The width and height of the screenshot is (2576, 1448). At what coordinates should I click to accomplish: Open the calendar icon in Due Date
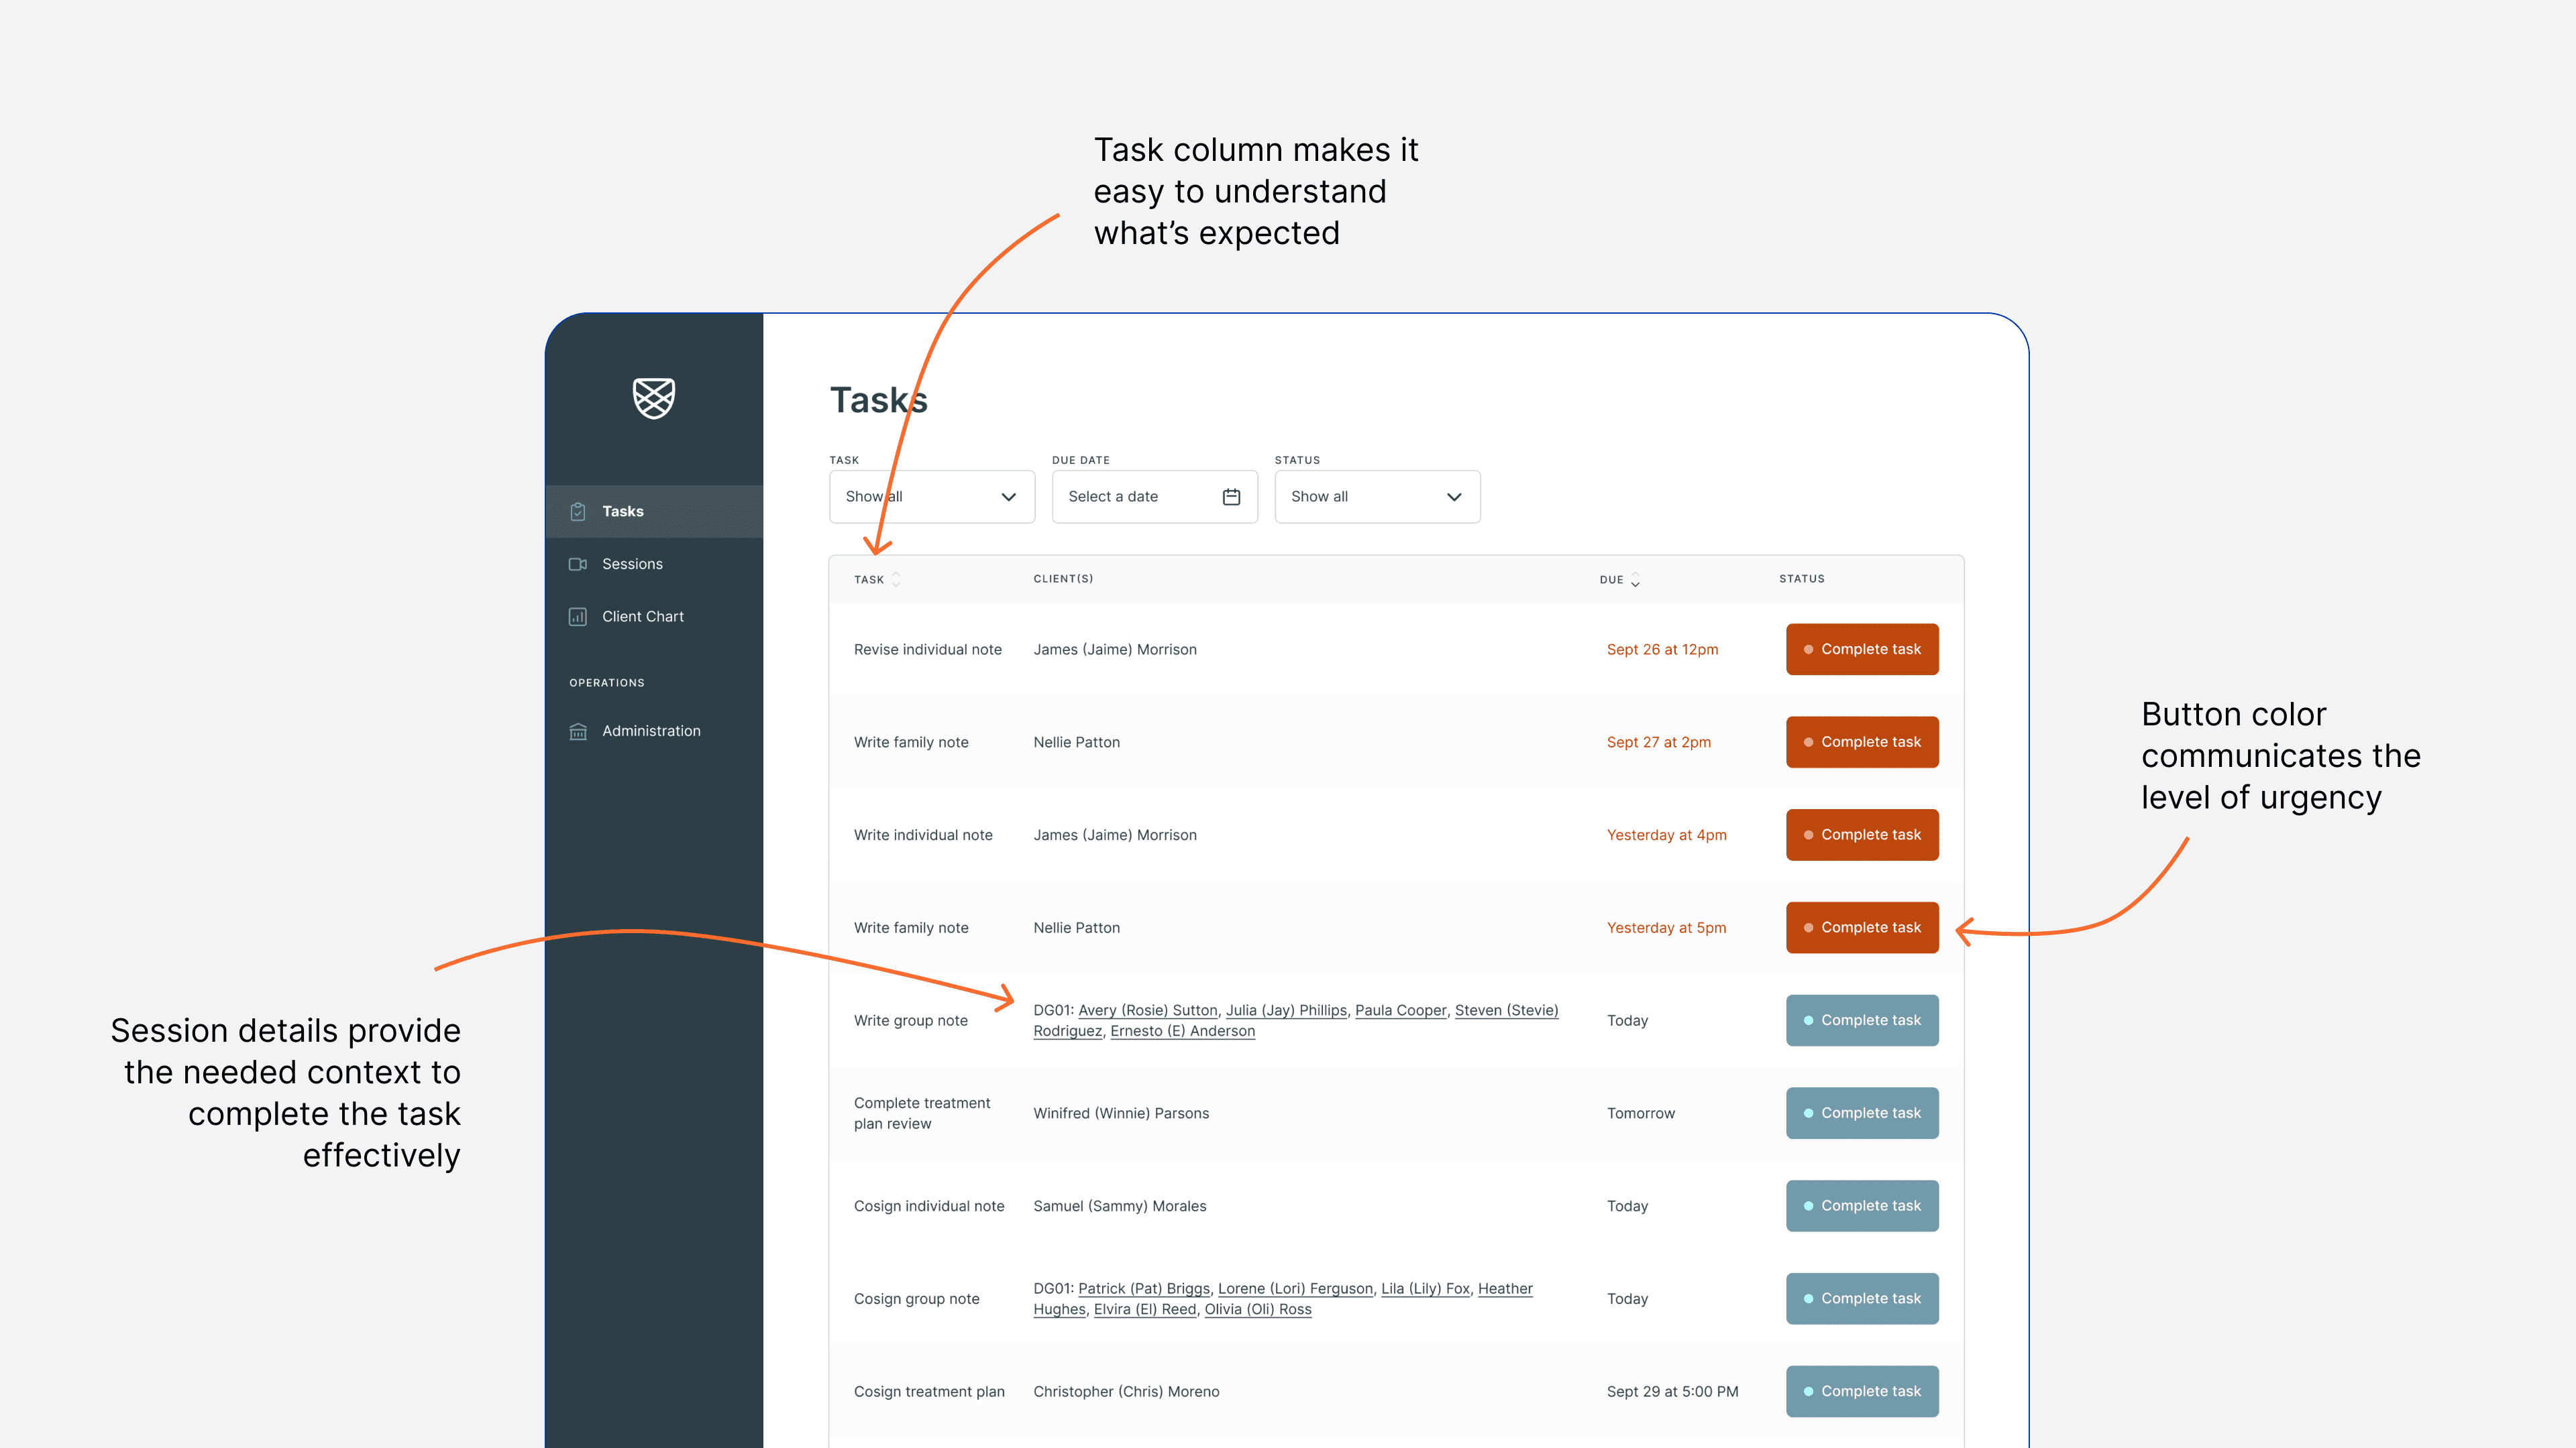(x=1231, y=497)
